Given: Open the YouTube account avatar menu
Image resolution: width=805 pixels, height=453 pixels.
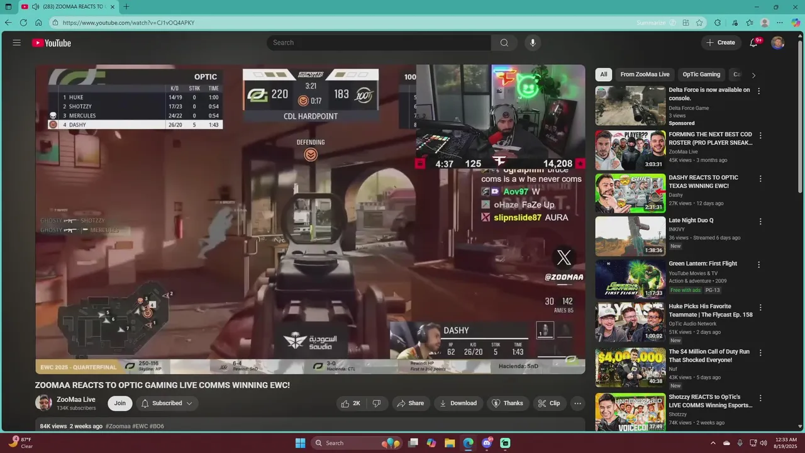Looking at the screenshot, I should point(778,43).
